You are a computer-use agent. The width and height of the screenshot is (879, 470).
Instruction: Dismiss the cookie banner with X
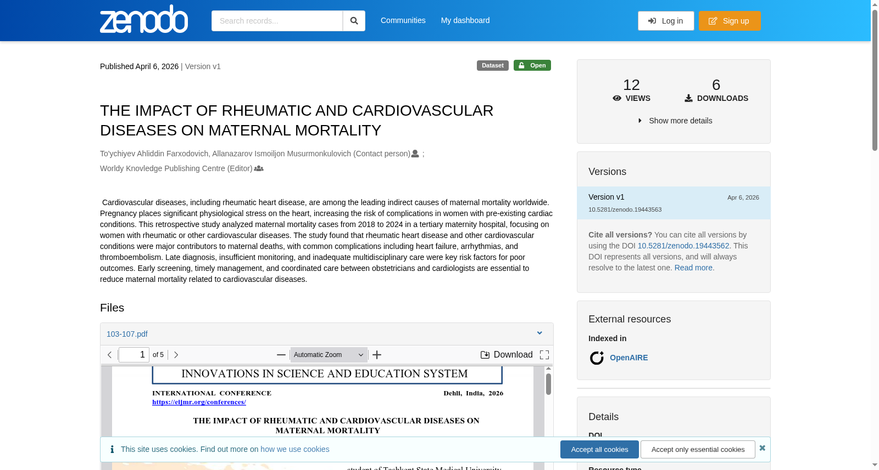(x=762, y=448)
